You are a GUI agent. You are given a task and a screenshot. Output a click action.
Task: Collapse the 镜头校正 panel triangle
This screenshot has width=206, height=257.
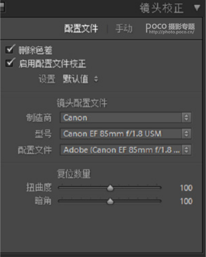(197, 8)
